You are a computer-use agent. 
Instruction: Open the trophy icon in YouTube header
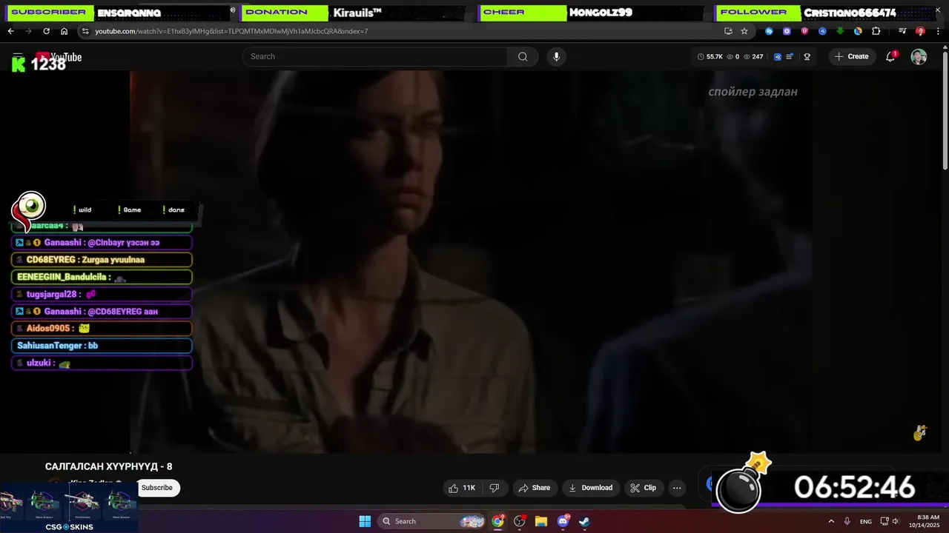click(x=807, y=56)
